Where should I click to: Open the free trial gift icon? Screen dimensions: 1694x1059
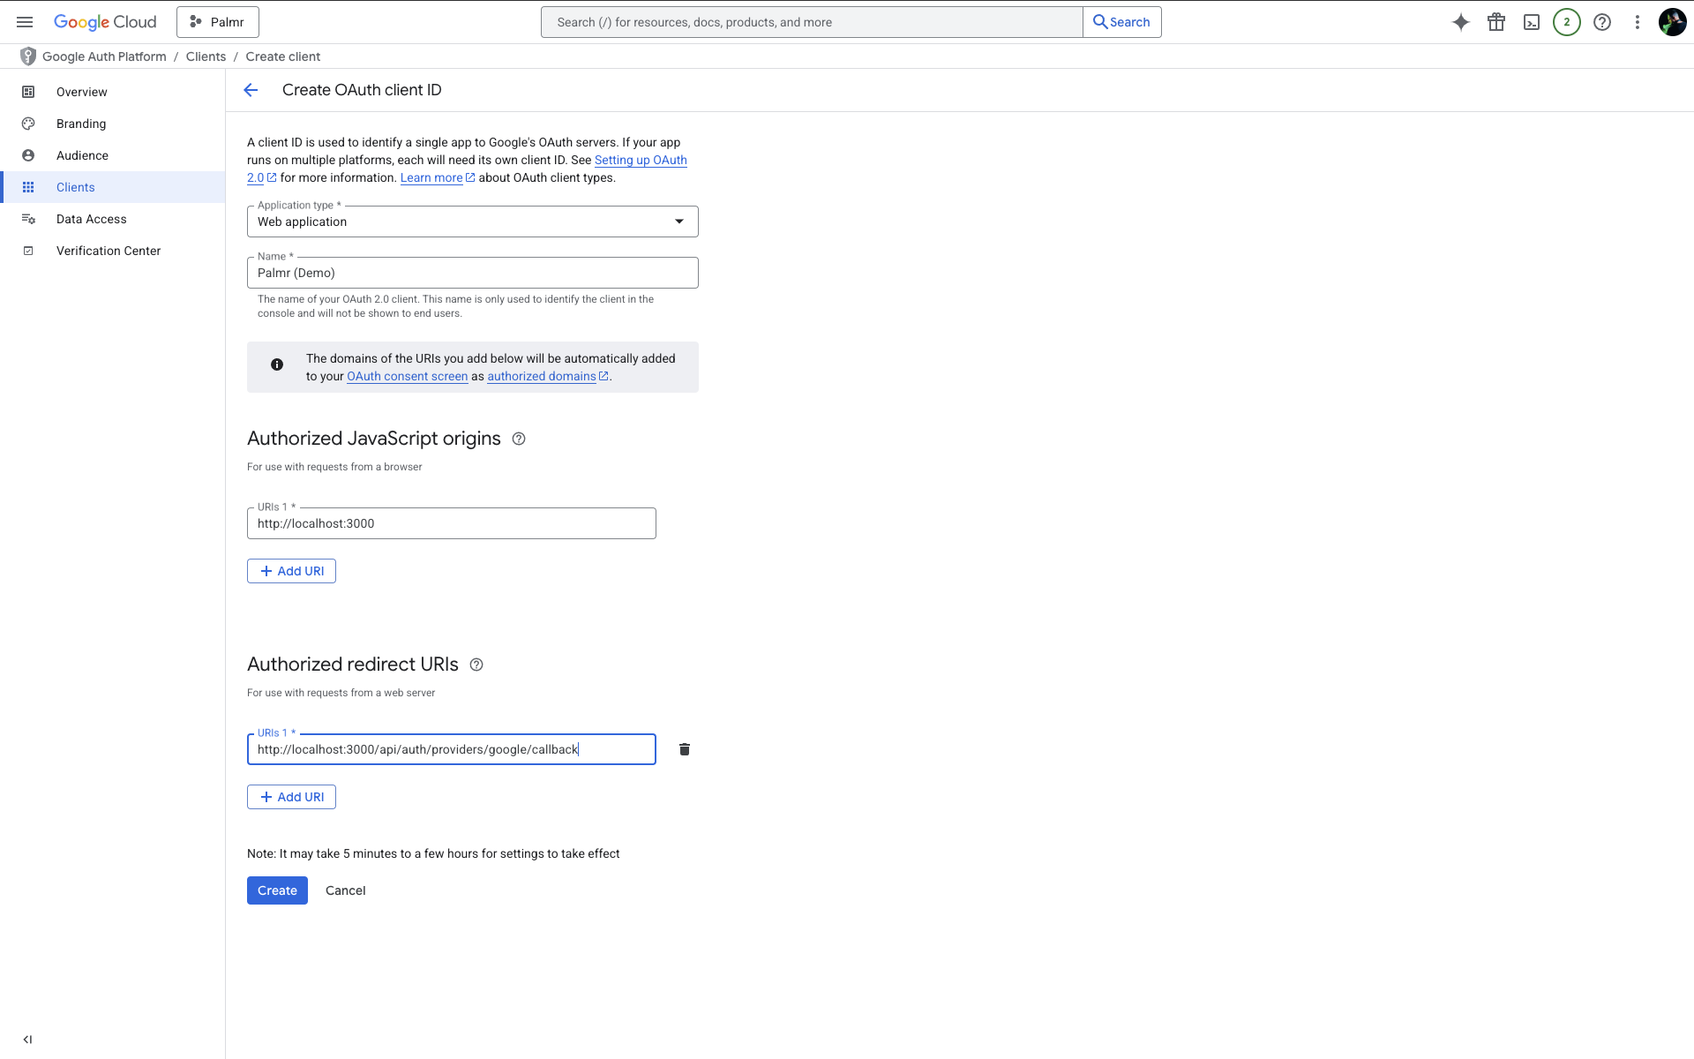pos(1496,22)
